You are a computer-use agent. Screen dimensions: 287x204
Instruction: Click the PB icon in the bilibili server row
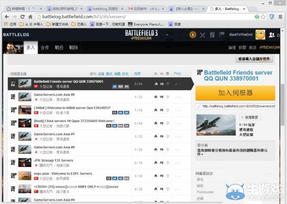tap(162, 110)
